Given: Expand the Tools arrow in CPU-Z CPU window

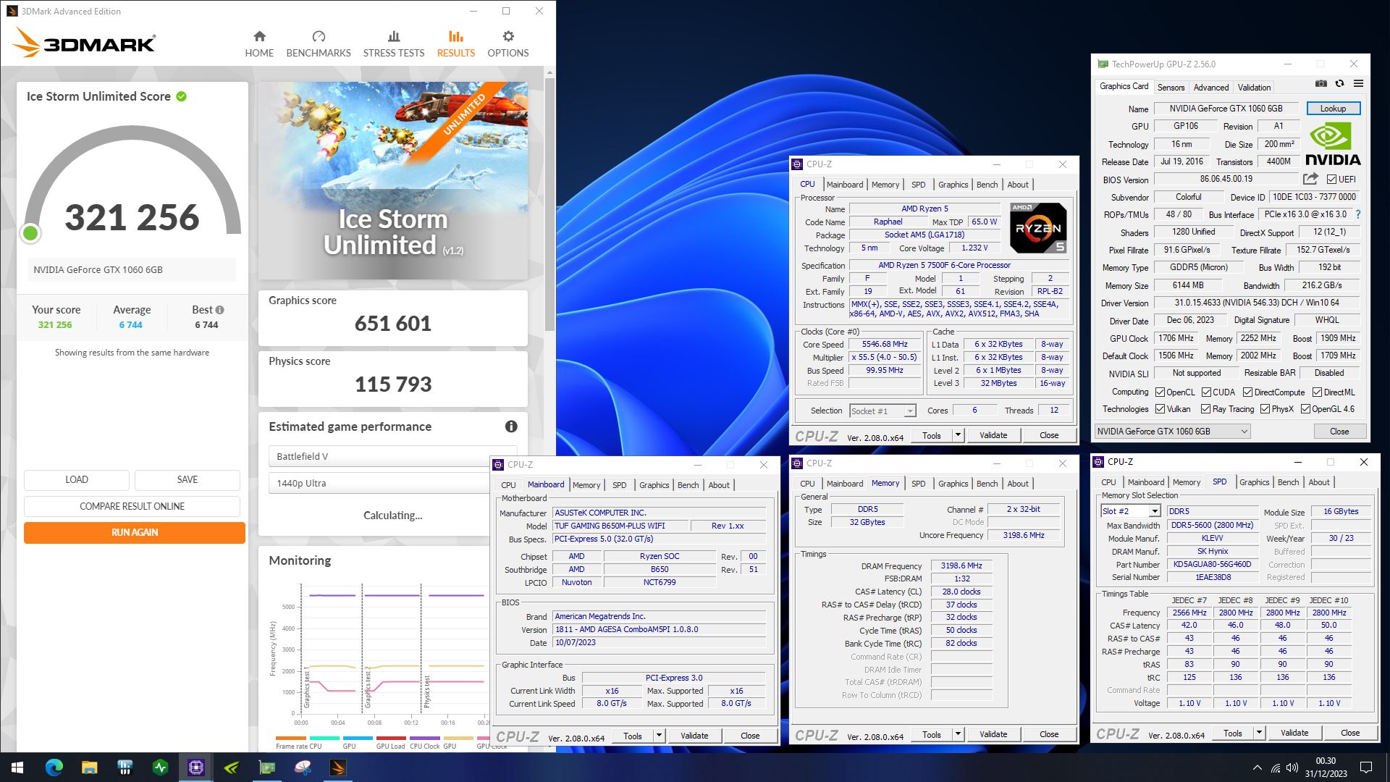Looking at the screenshot, I should tap(958, 435).
